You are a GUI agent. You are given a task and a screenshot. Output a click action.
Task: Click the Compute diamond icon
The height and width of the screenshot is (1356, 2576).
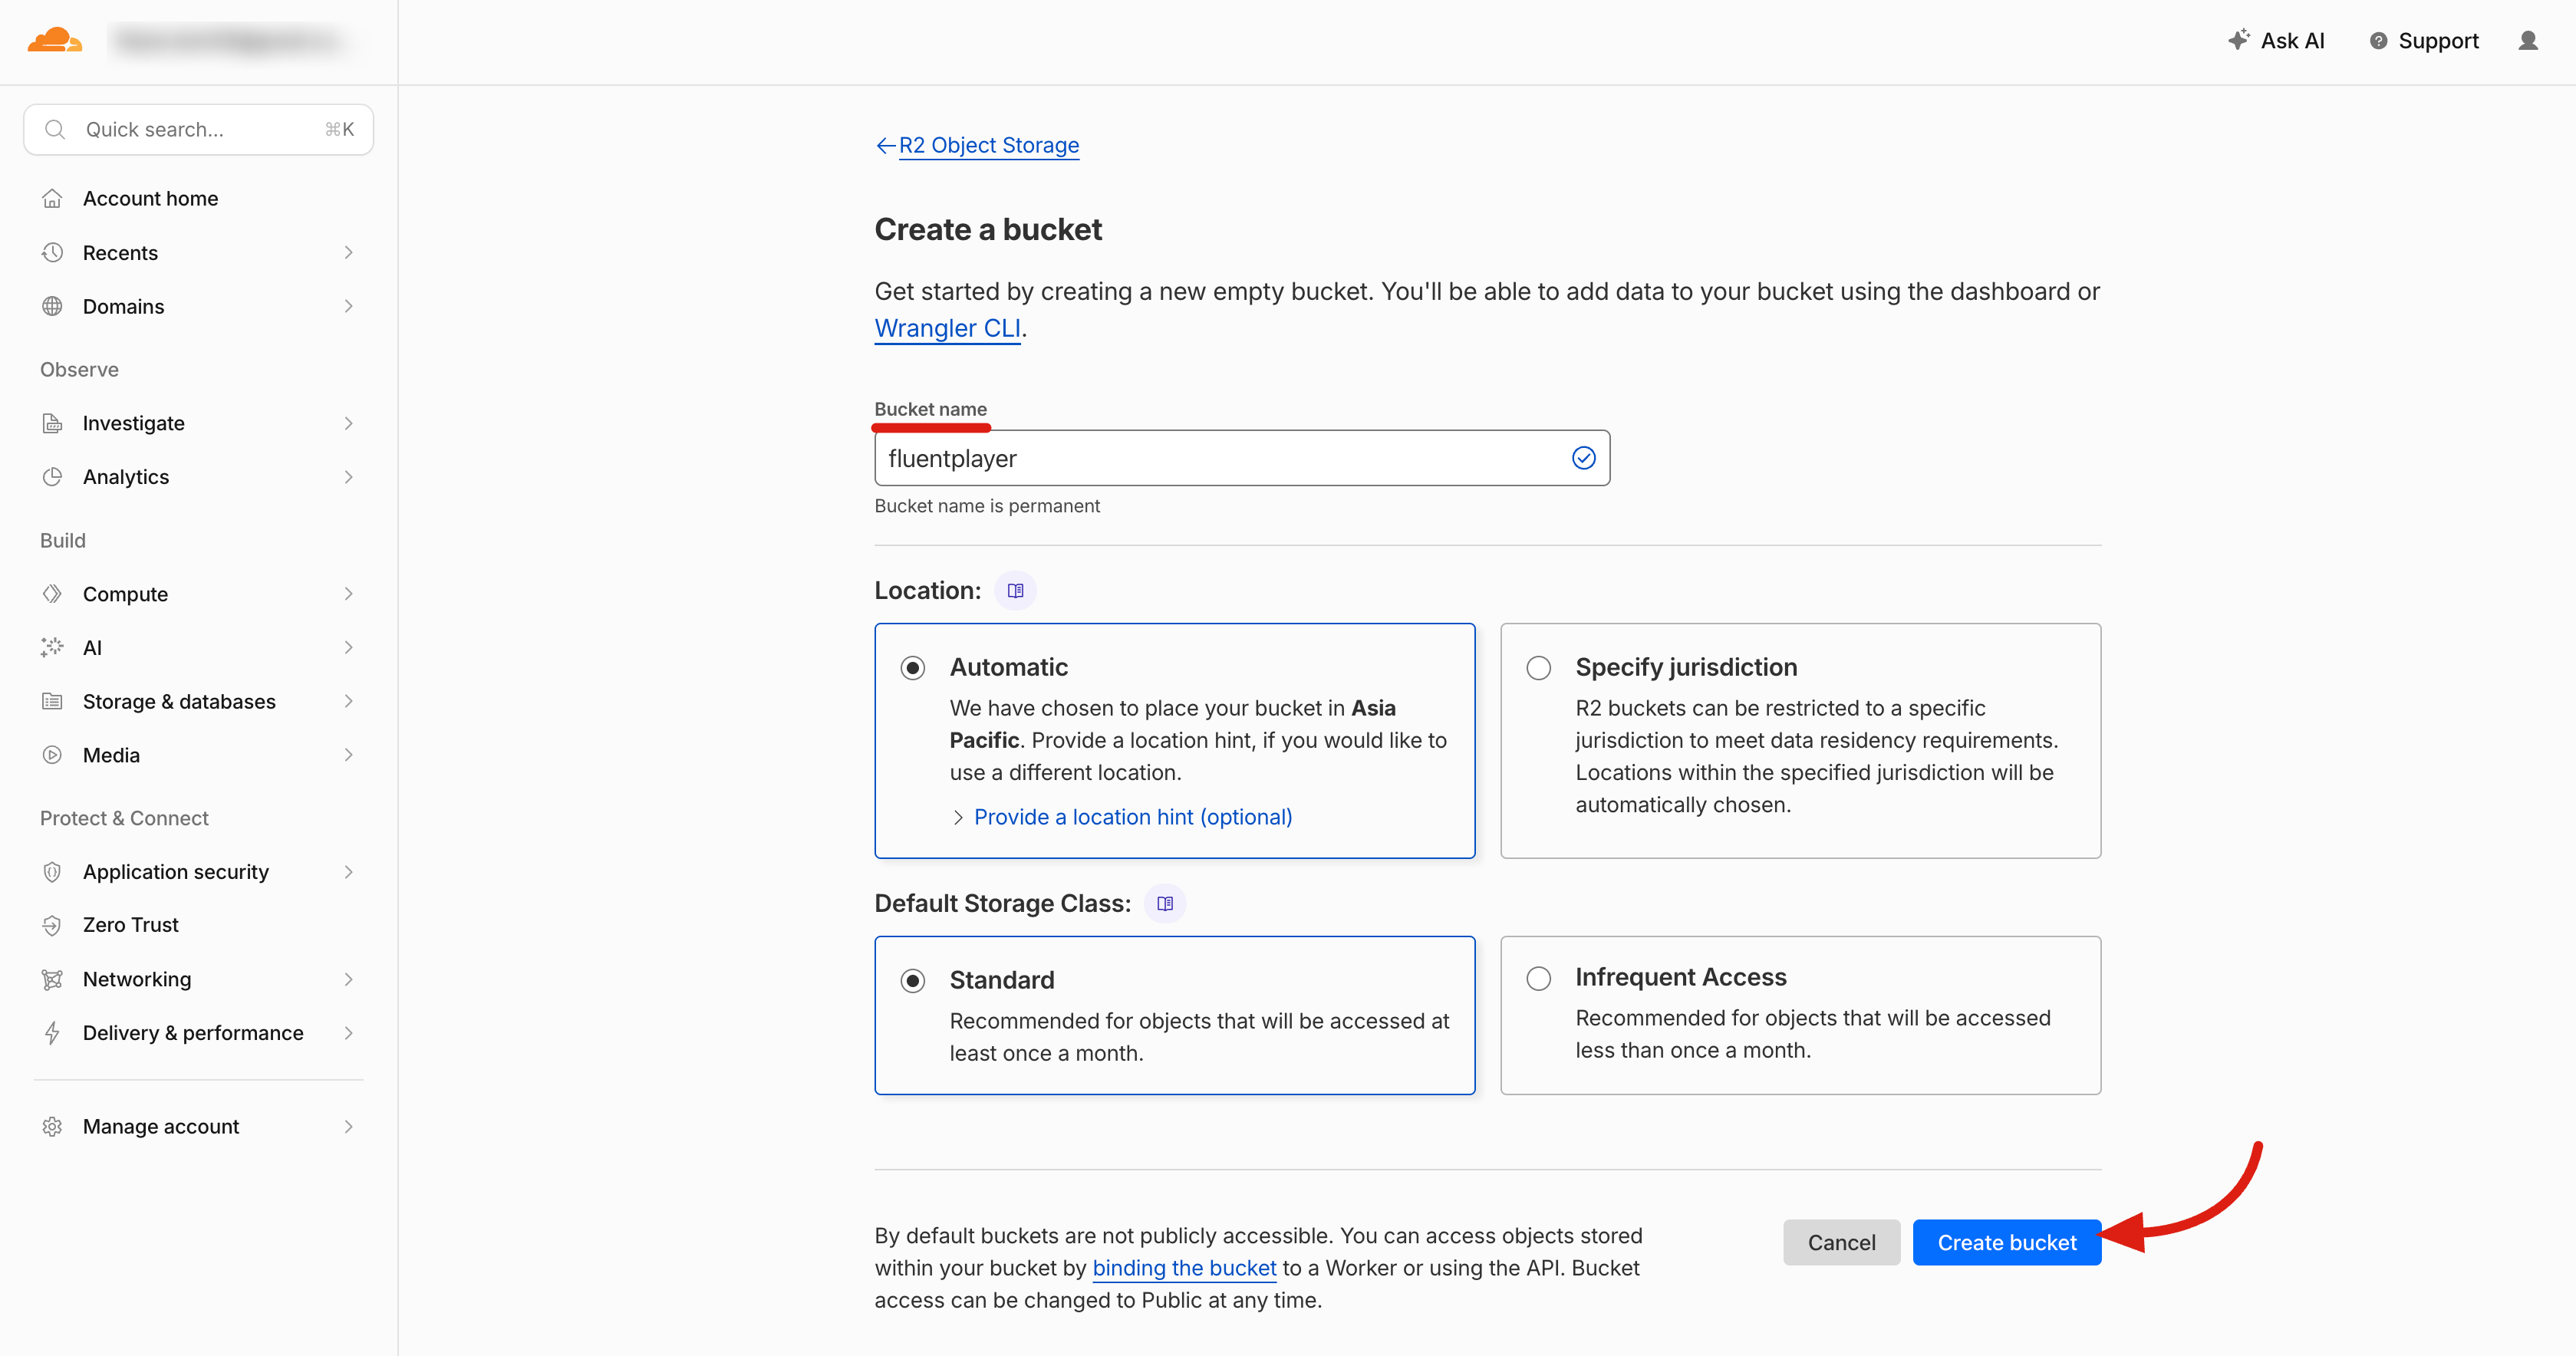pyautogui.click(x=52, y=594)
